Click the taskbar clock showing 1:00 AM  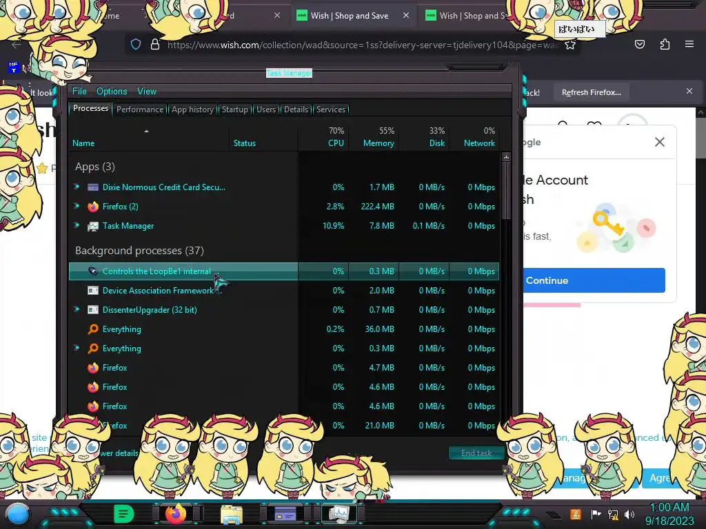click(669, 514)
